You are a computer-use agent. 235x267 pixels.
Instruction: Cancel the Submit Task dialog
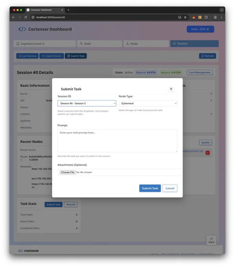pos(170,188)
